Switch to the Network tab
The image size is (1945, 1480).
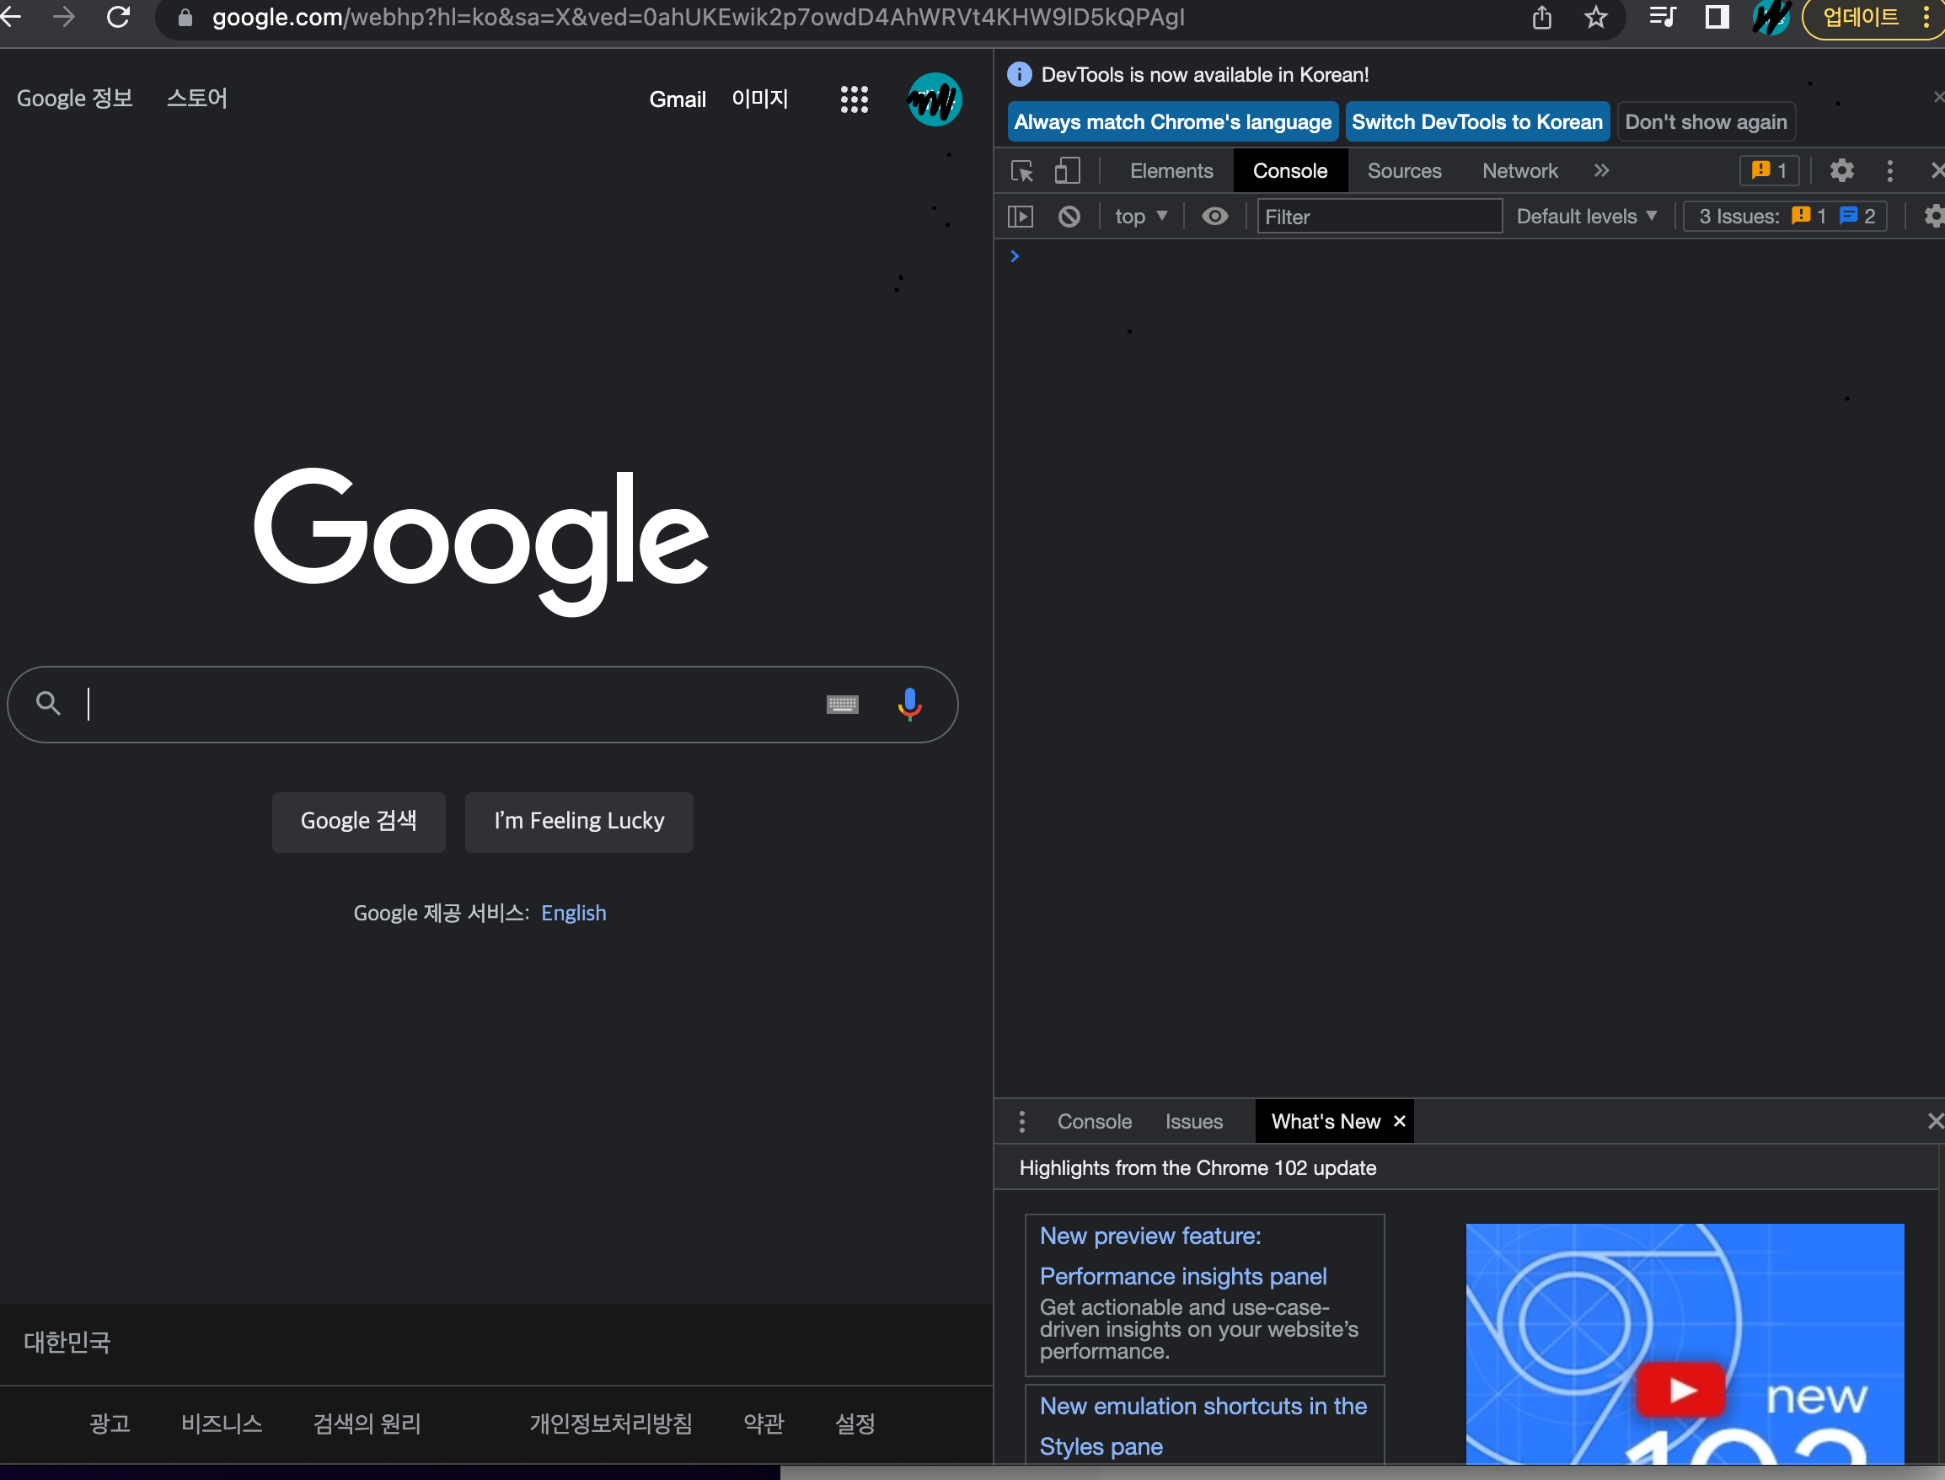point(1519,171)
